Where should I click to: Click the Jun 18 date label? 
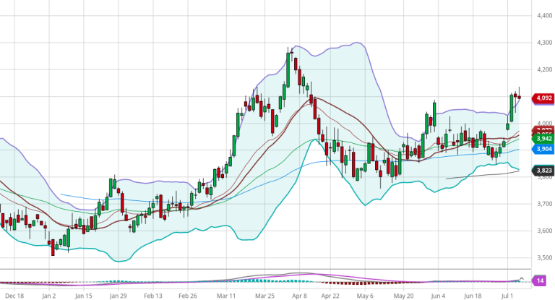[470, 296]
